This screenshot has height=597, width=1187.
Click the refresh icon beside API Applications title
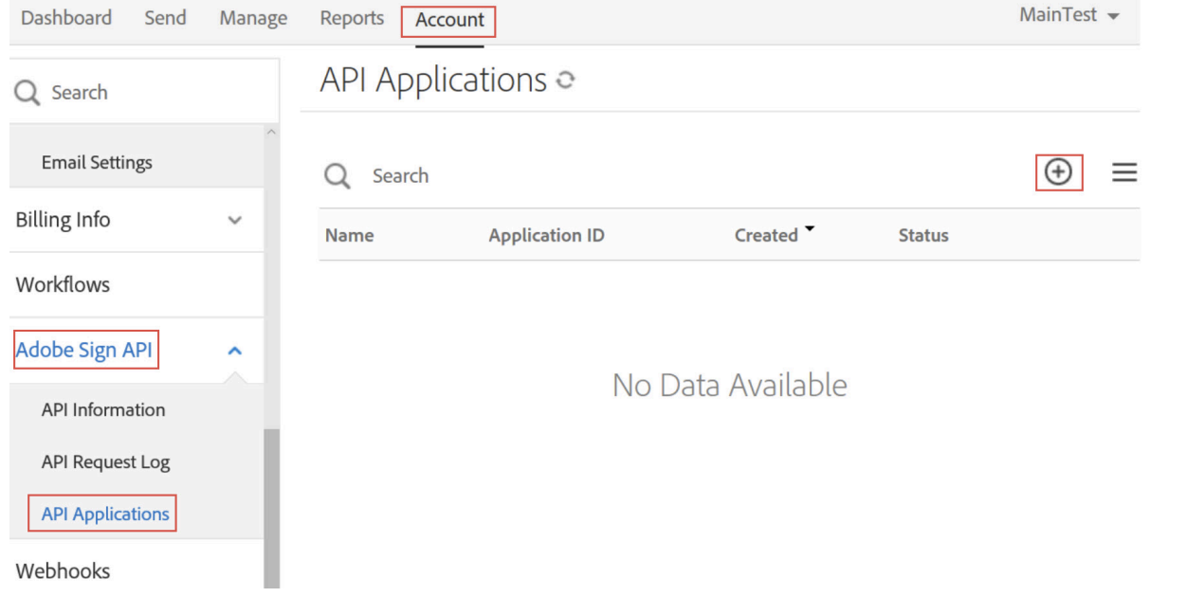pyautogui.click(x=567, y=81)
